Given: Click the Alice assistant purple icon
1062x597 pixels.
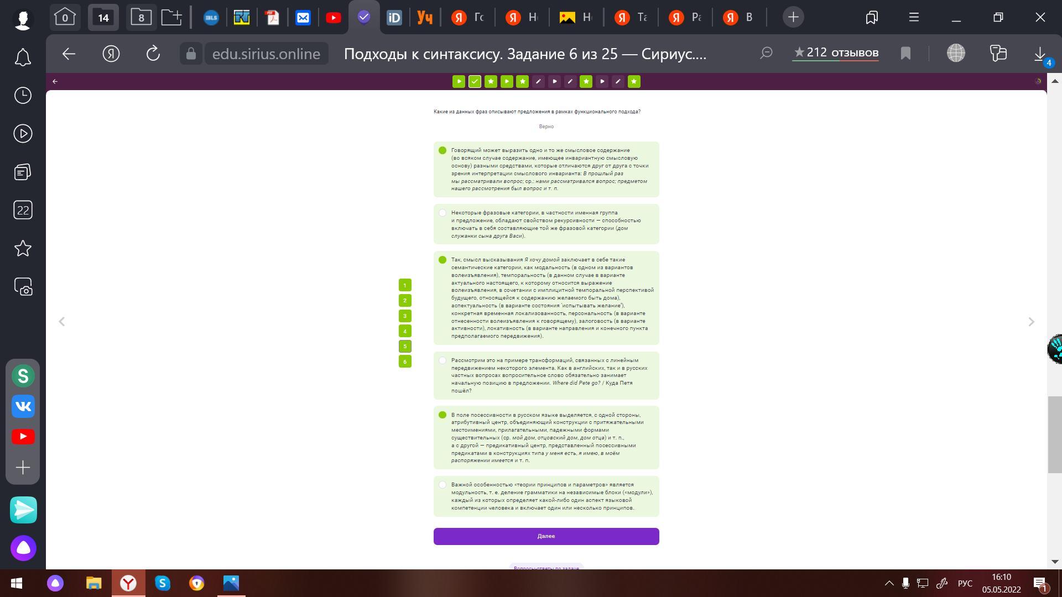Looking at the screenshot, I should coord(23,548).
